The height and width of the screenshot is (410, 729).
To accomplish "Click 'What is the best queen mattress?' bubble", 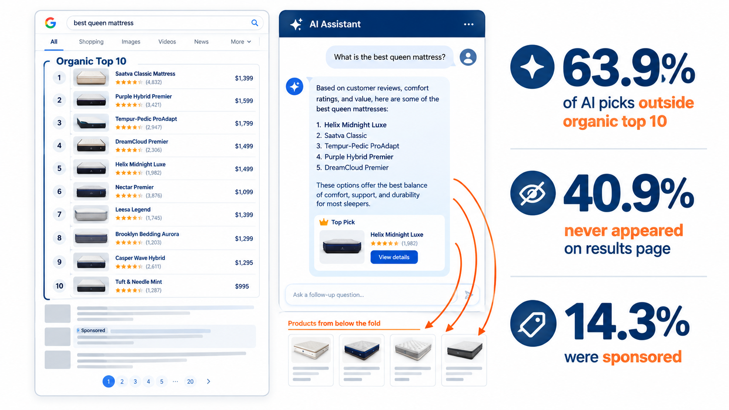I will 389,57.
